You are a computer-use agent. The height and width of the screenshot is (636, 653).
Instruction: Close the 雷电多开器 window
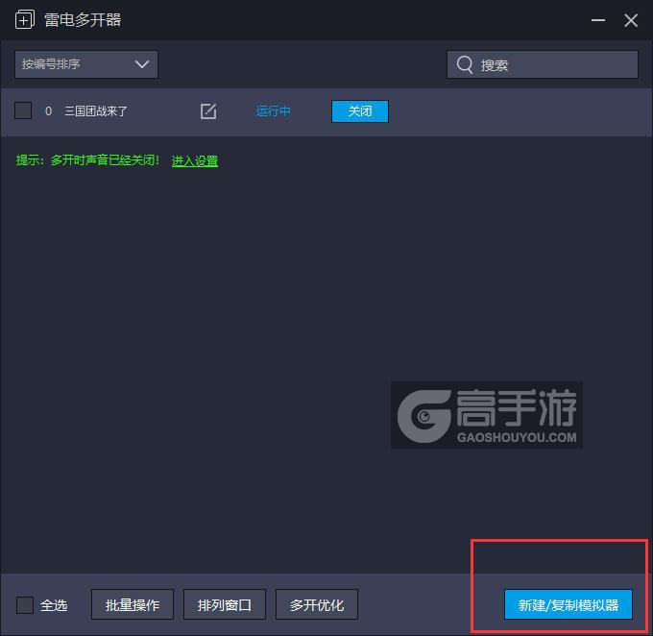coord(631,20)
